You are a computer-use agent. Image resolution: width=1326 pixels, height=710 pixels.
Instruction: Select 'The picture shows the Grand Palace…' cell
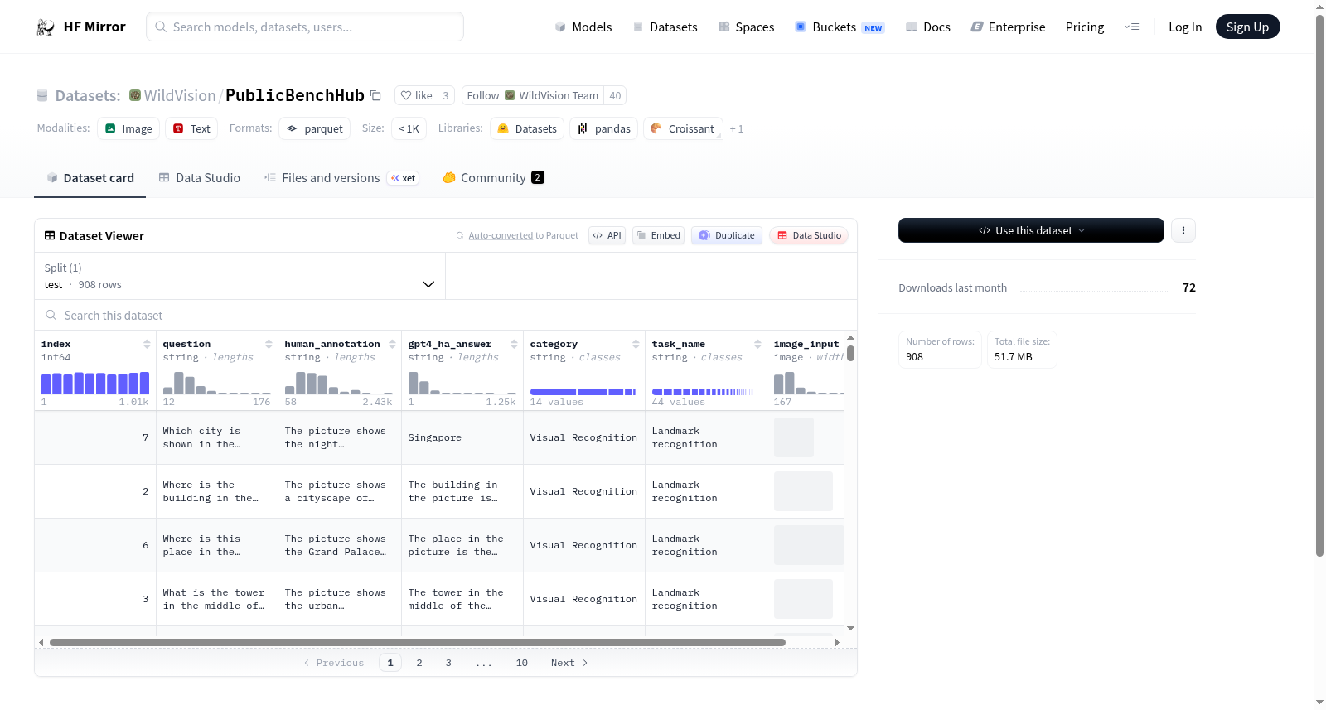340,545
